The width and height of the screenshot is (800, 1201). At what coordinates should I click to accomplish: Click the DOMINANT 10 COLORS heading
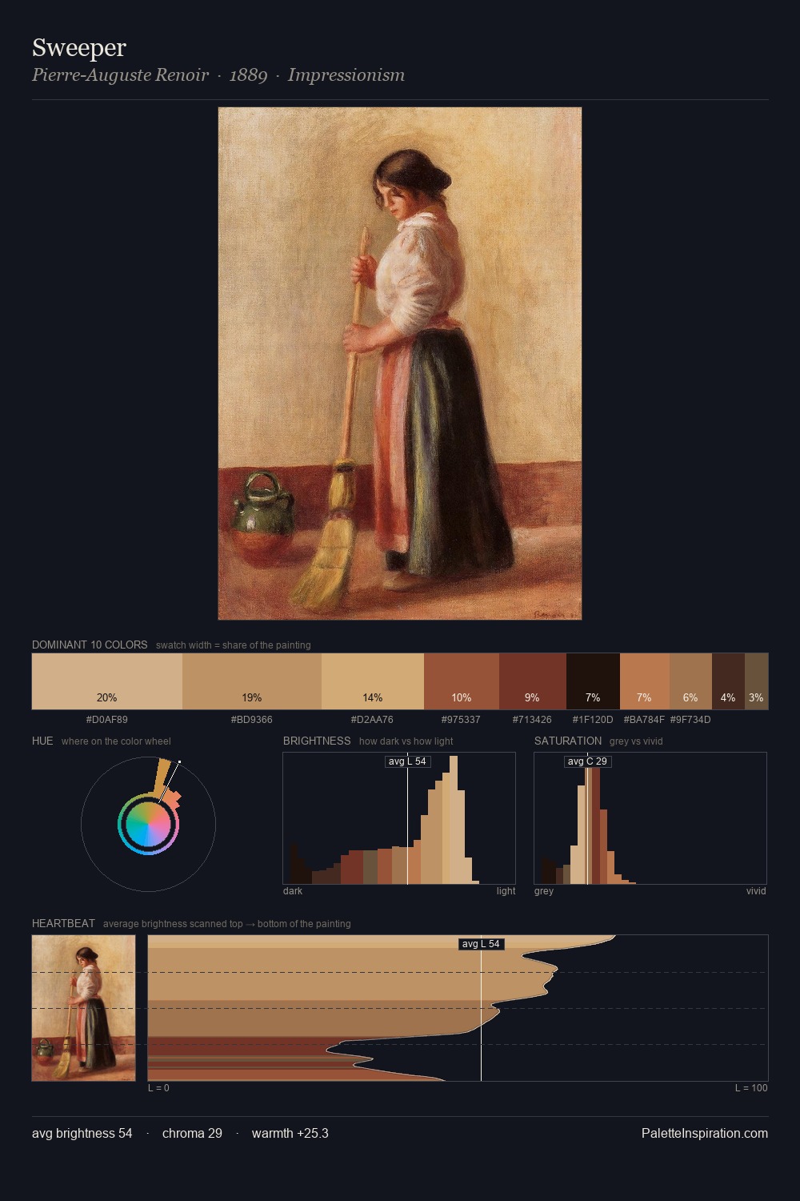click(x=90, y=645)
